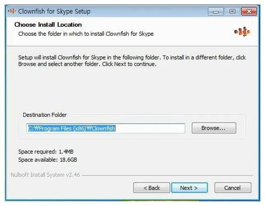The width and height of the screenshot is (265, 206).
Task: Maximize the setup window
Action: pos(232,12)
